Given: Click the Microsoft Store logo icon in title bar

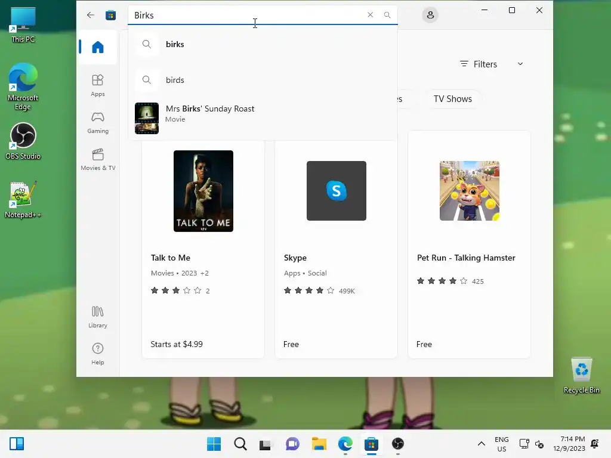Looking at the screenshot, I should 110,15.
